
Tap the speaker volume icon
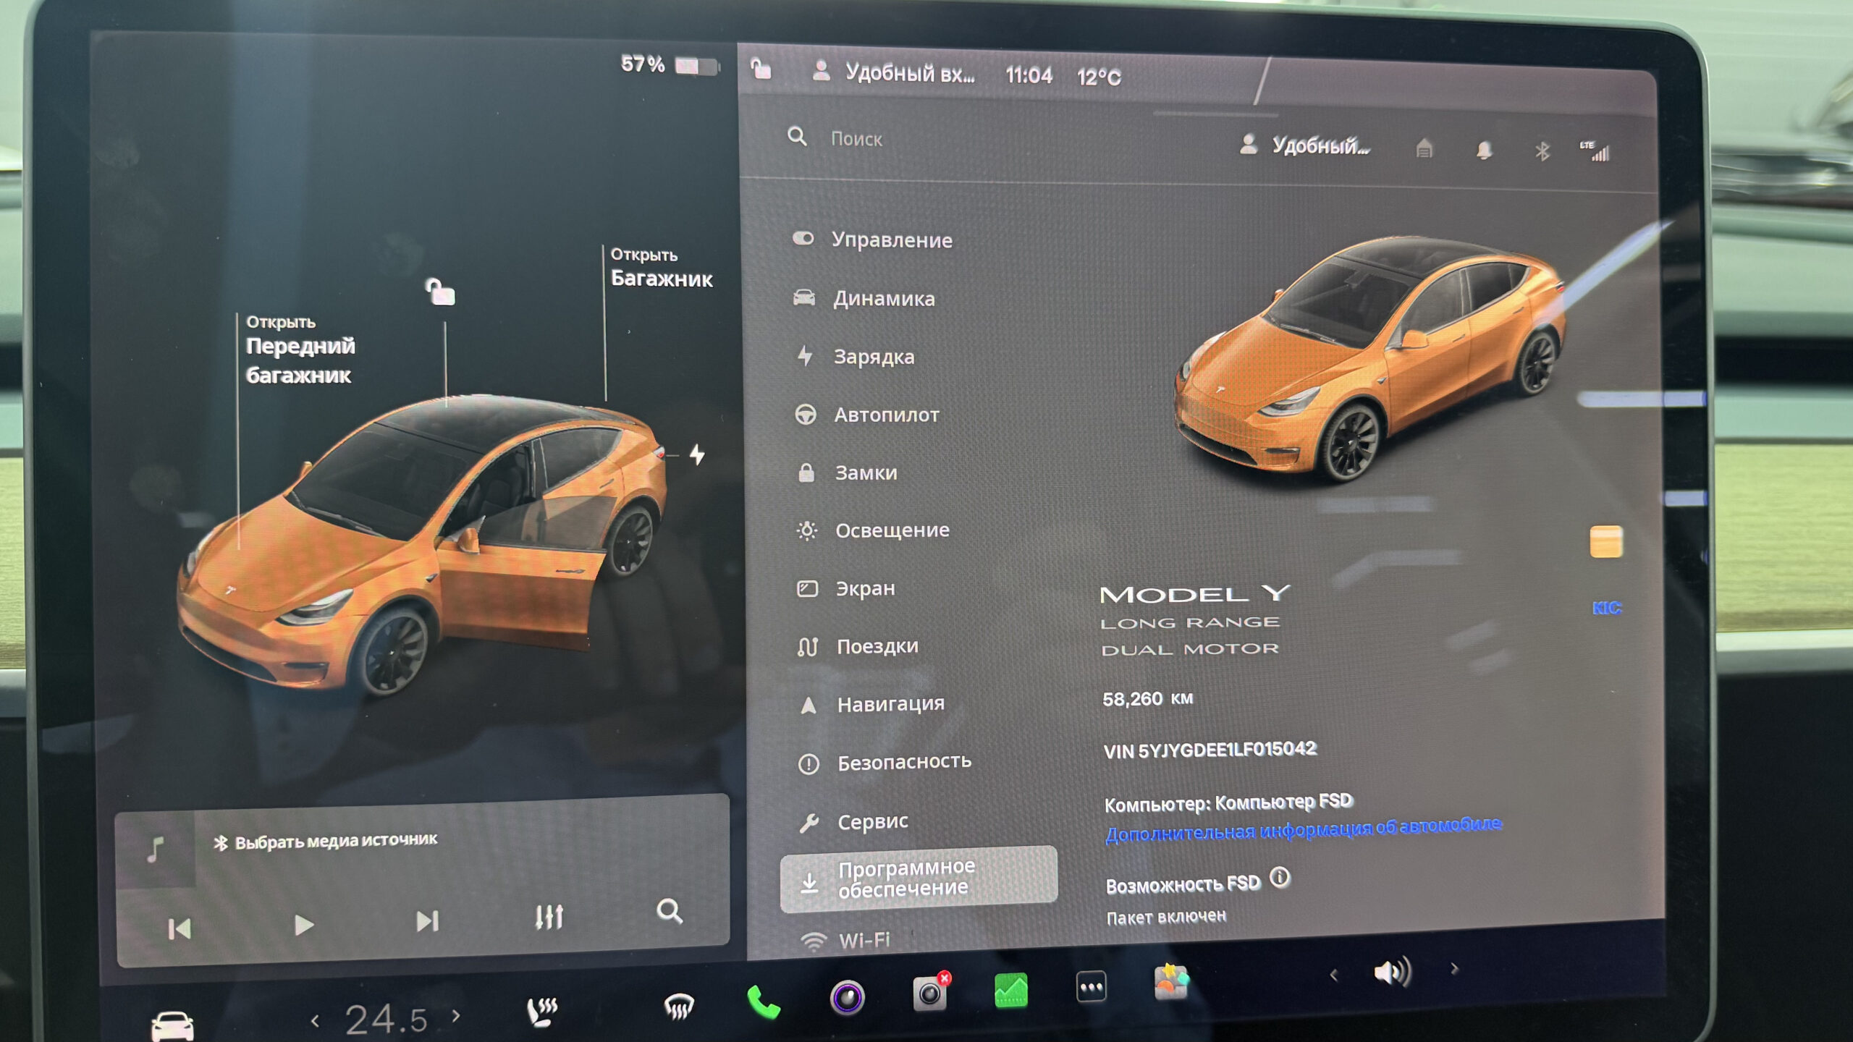point(1393,972)
